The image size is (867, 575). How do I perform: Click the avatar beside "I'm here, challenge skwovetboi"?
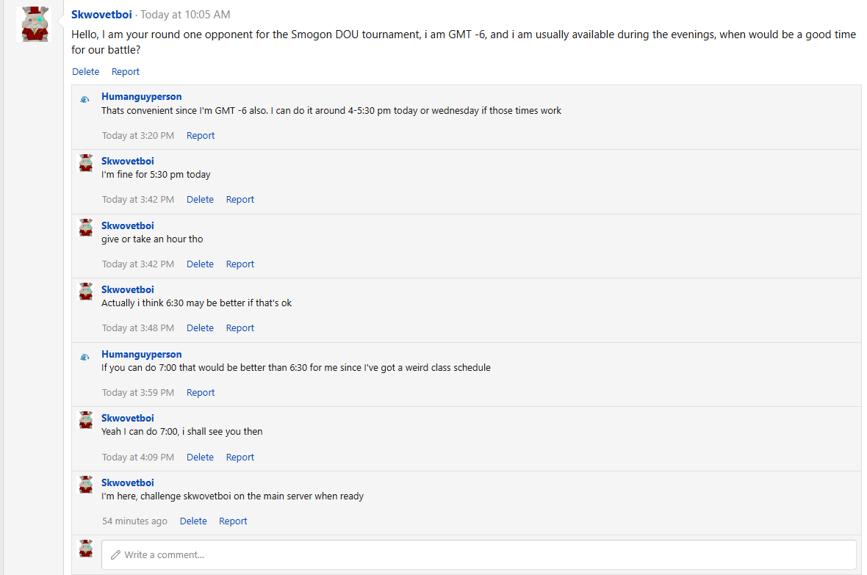tap(86, 485)
